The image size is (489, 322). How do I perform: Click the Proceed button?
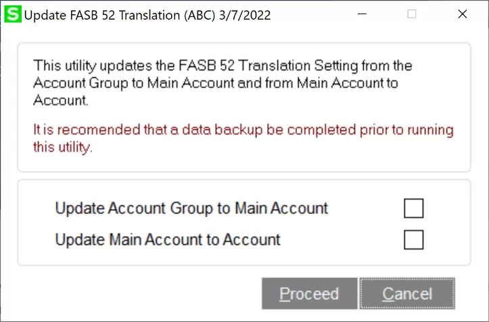pyautogui.click(x=309, y=294)
